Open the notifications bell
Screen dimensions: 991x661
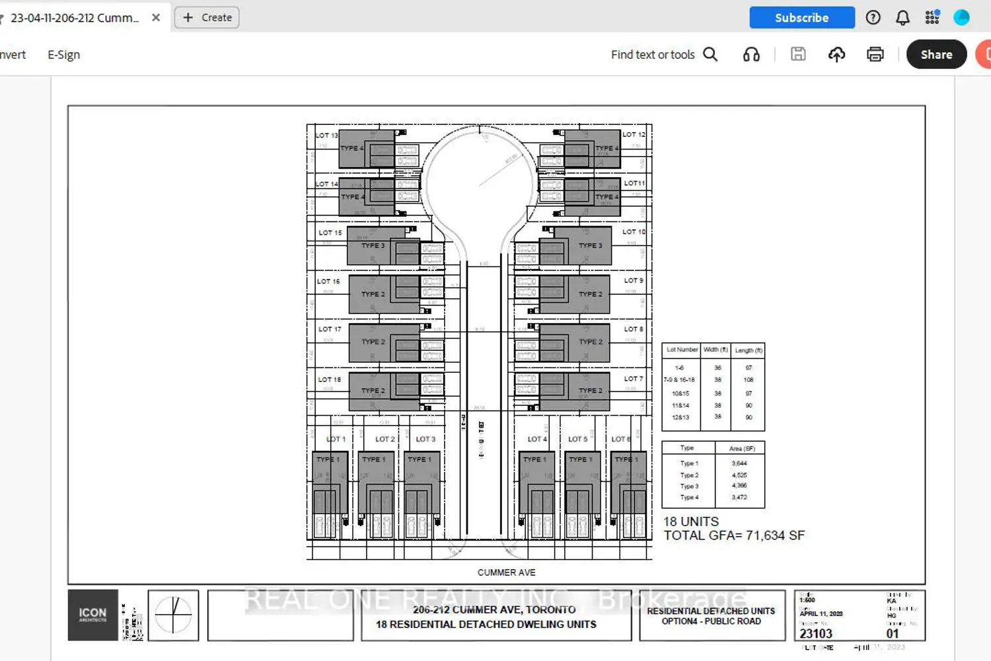[x=902, y=18]
